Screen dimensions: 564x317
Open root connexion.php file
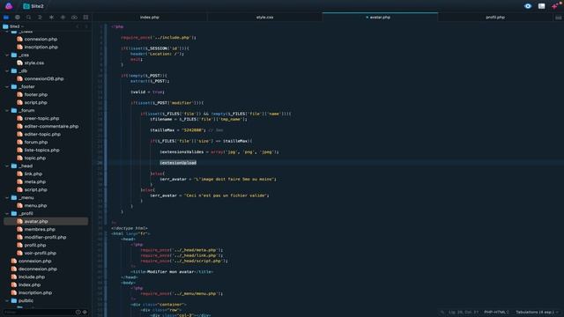32,261
